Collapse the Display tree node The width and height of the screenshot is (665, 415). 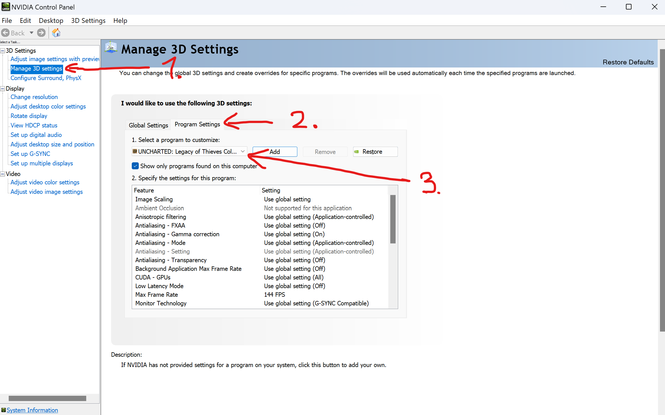point(3,89)
